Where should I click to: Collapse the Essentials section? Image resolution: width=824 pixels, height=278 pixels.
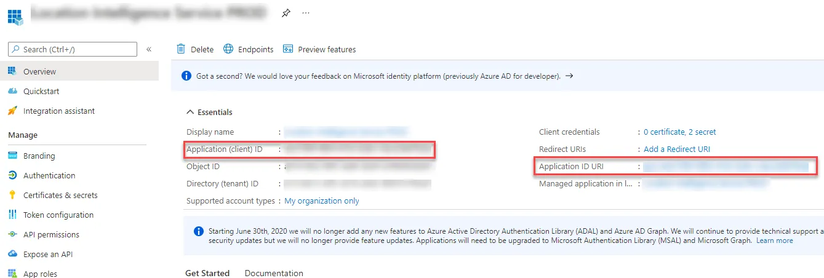pyautogui.click(x=209, y=112)
